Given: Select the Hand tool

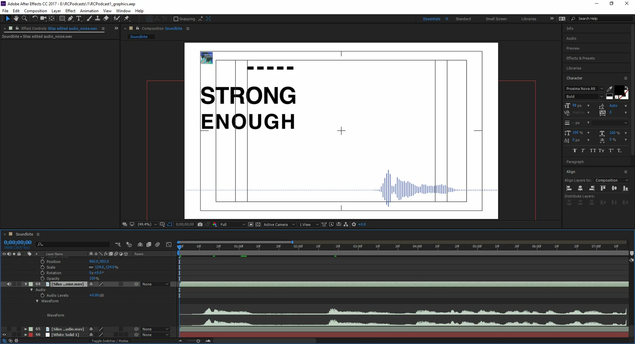Looking at the screenshot, I should (16, 19).
